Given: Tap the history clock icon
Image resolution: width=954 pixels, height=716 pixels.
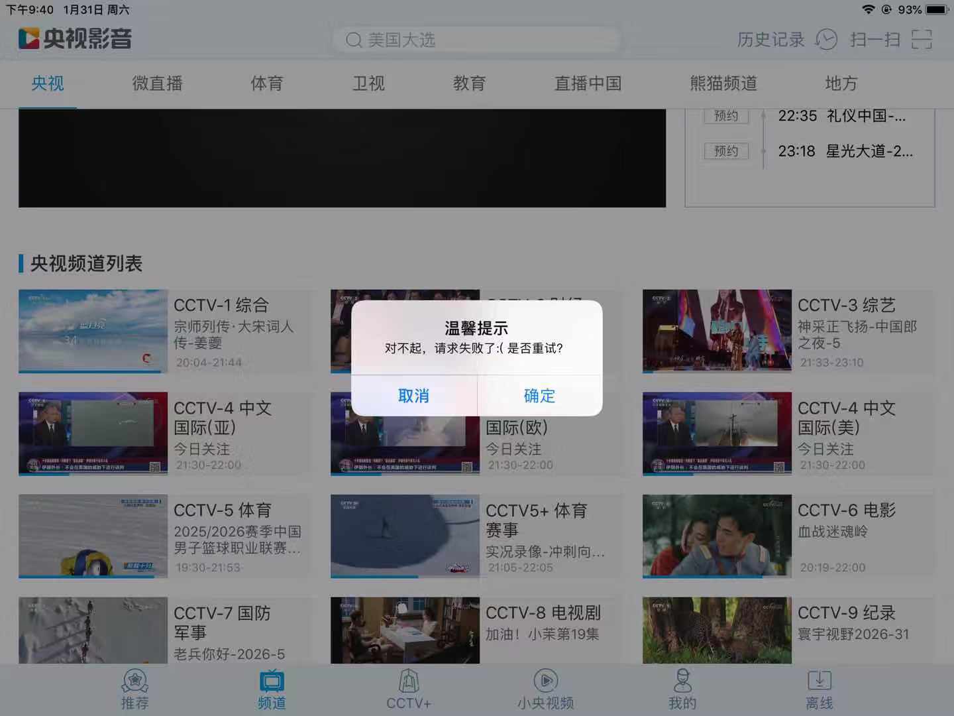Looking at the screenshot, I should (825, 40).
